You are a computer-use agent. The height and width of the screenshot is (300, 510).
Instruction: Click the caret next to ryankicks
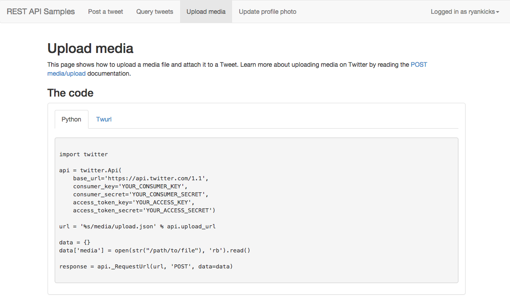pos(498,12)
